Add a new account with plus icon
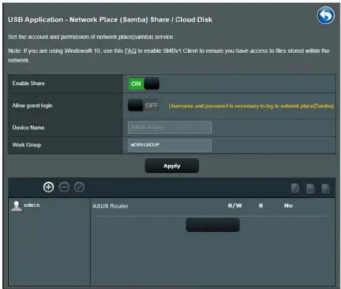This screenshot has width=341, height=289. coord(48,187)
